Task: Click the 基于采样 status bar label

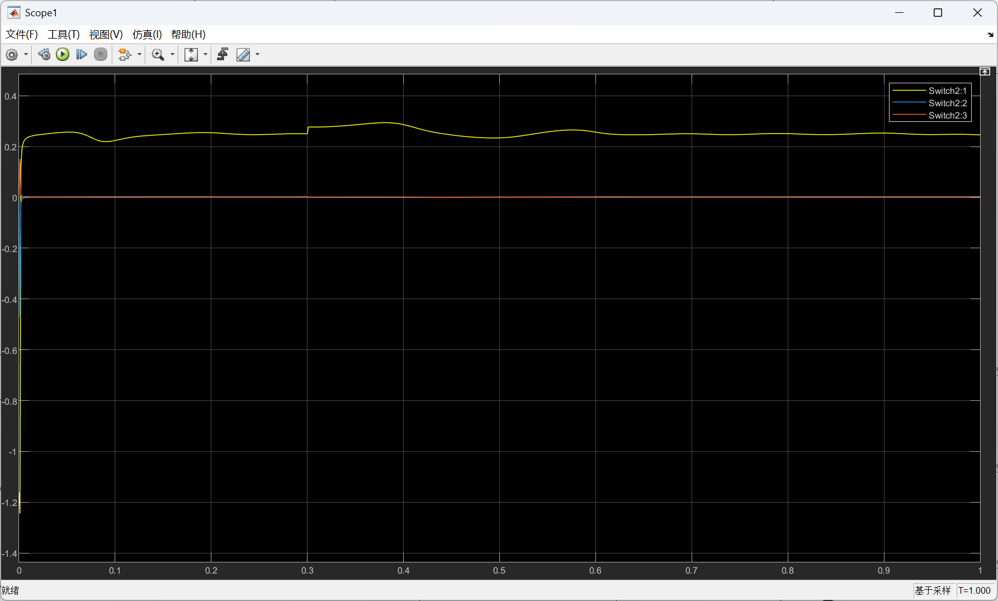Action: (x=933, y=590)
